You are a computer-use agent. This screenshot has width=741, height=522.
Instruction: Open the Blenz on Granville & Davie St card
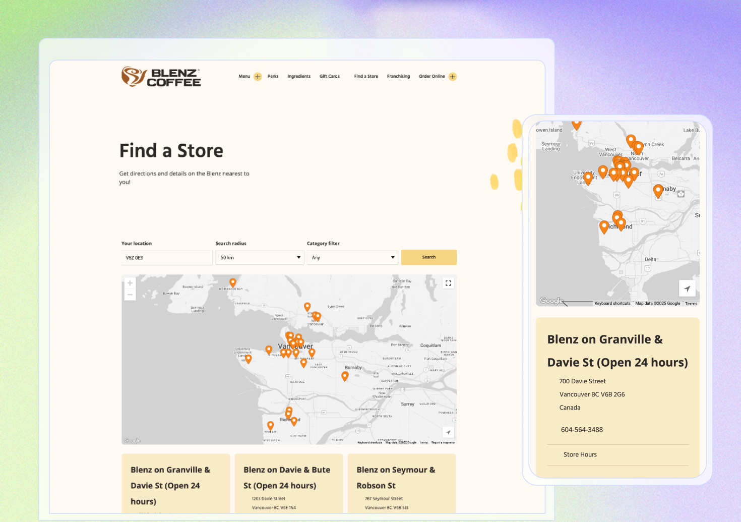[176, 484]
